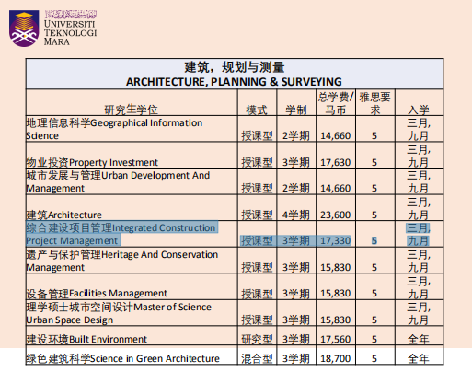Click IELTS value '5' in Green Architecture row
This screenshot has width=472, height=372.
pyautogui.click(x=374, y=359)
